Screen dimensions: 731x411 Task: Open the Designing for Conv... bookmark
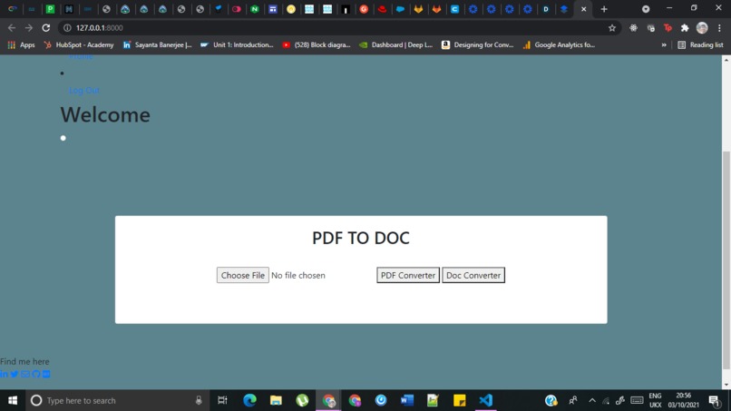pyautogui.click(x=477, y=44)
